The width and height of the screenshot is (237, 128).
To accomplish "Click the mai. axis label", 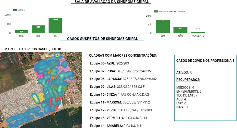I will pos(21,36).
